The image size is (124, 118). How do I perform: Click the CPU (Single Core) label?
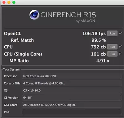click(23, 54)
